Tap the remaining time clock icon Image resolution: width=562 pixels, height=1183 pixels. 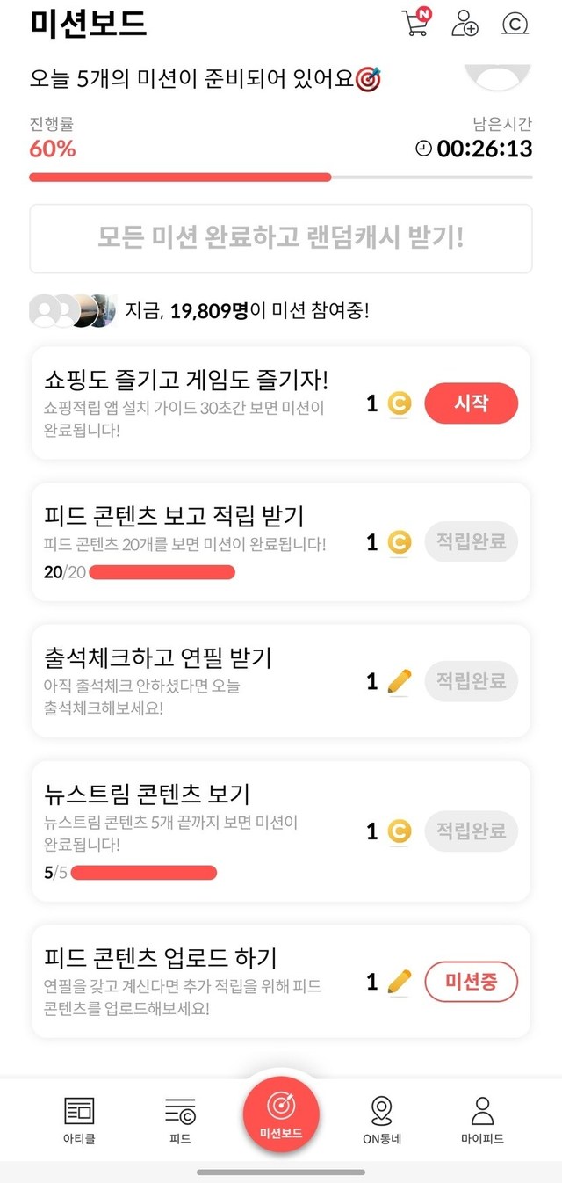coord(423,149)
